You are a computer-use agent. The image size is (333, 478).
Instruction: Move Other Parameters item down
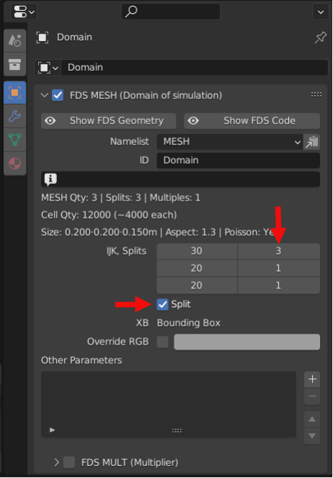coord(312,435)
